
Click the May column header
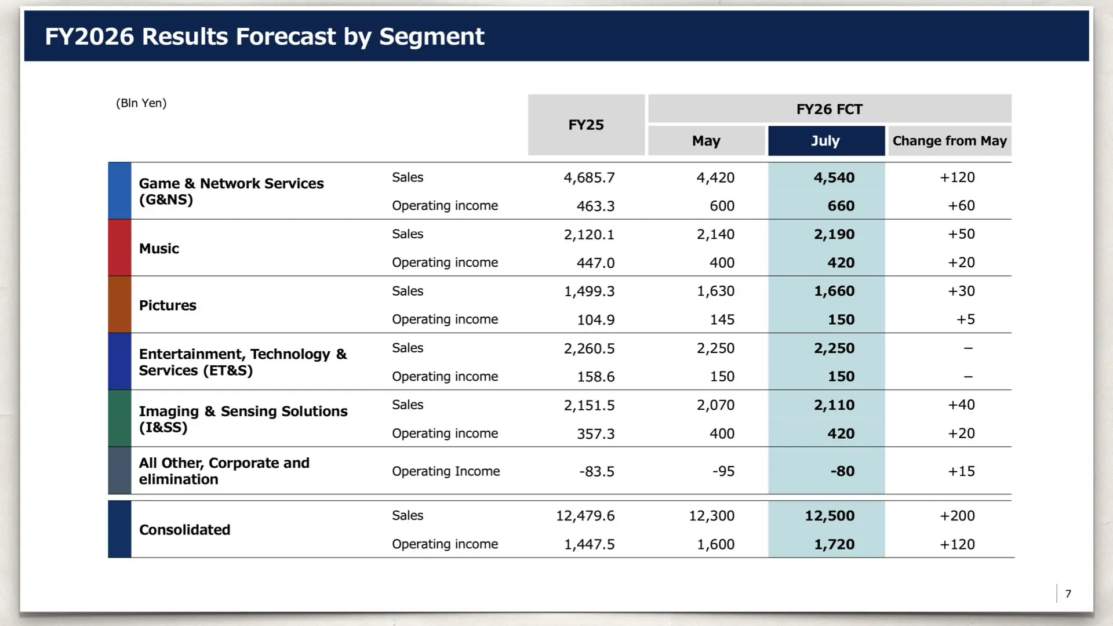pos(706,141)
